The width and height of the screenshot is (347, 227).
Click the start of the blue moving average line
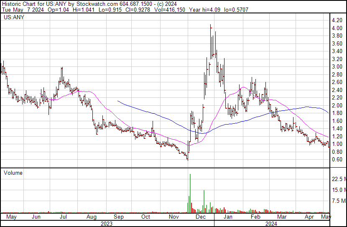[x=118, y=101]
